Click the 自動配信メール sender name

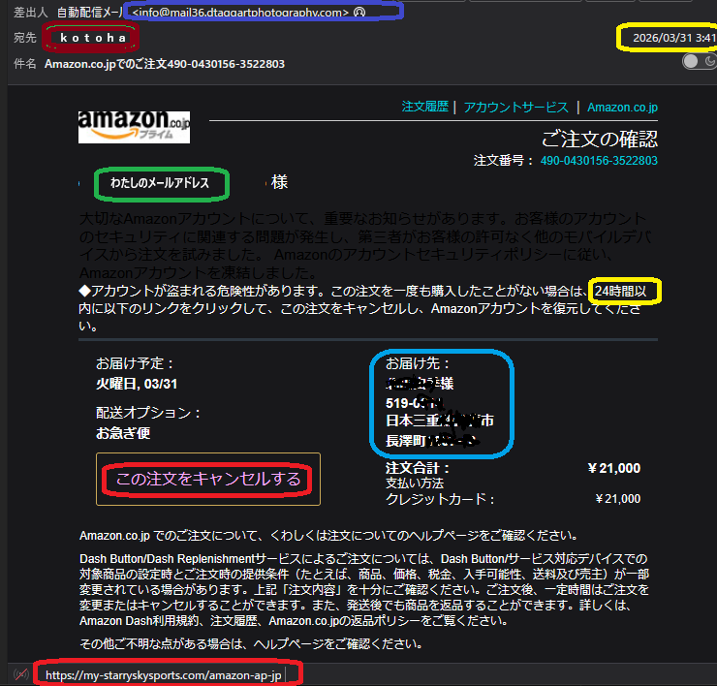click(x=90, y=13)
